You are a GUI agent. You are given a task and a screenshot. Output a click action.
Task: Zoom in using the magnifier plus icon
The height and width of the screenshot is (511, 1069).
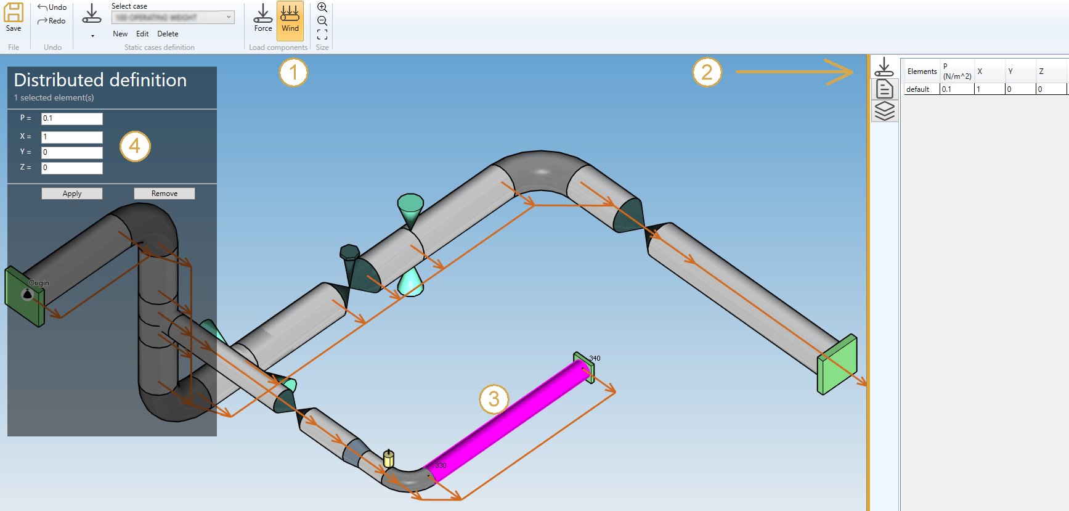(322, 7)
